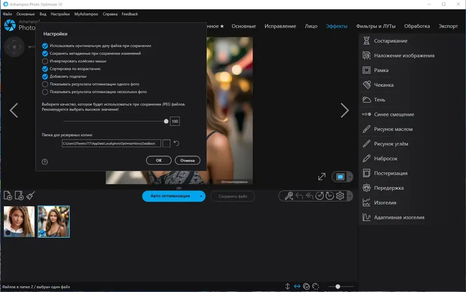Collapse panel chevron below preview
This screenshot has height=292, width=466.
[179, 188]
